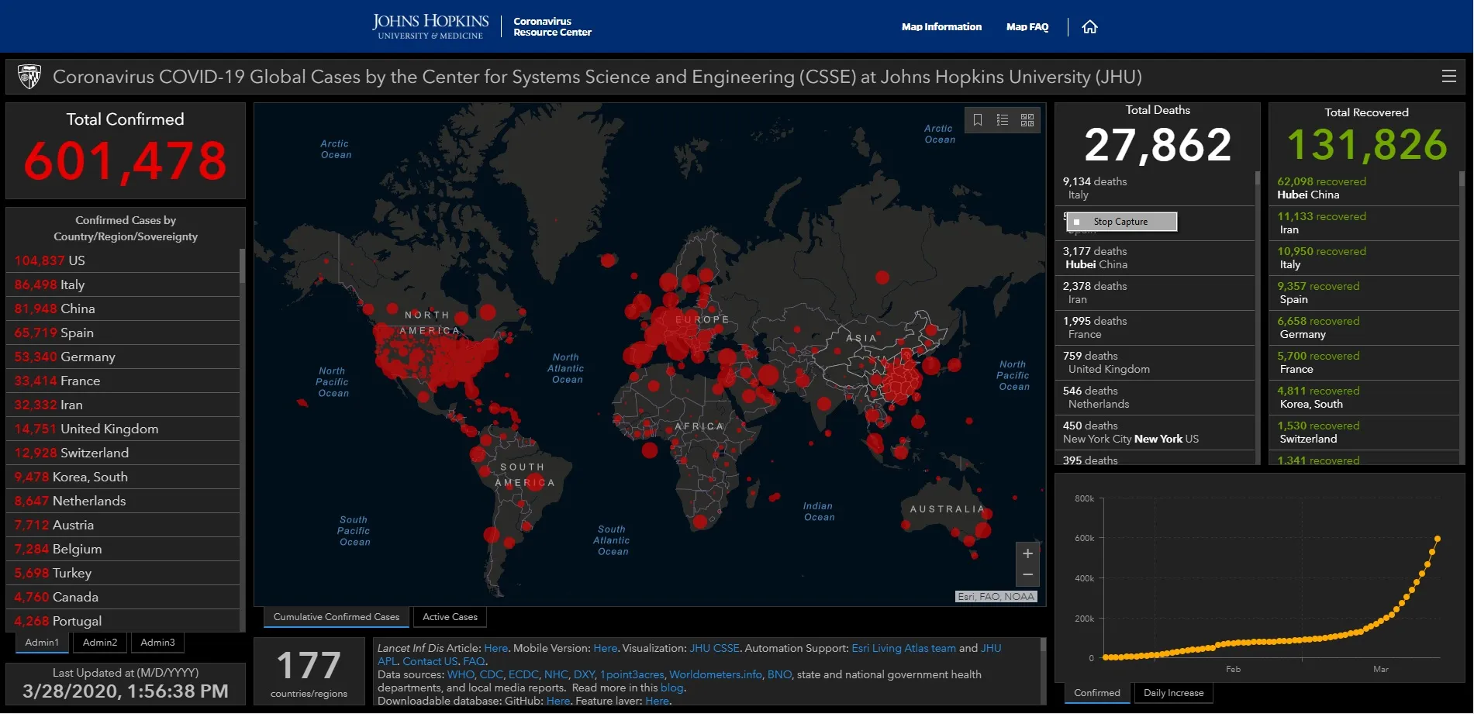Click the last data point on chart
Screen dimensions: 1474x717
tap(1438, 539)
